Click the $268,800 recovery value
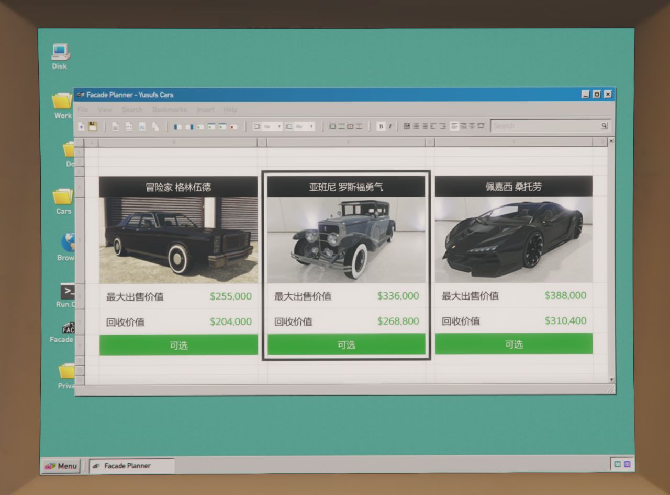 tap(398, 321)
